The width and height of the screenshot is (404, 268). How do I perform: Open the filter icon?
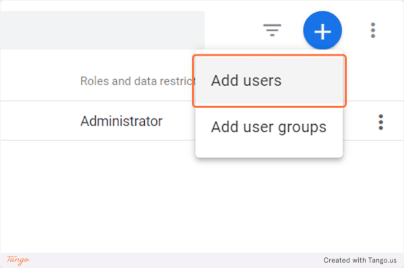click(272, 30)
